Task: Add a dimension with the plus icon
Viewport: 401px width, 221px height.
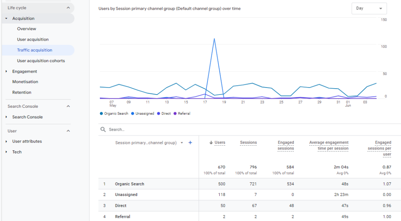Action: pos(190,143)
